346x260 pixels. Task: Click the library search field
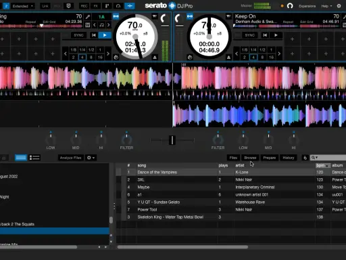point(328,158)
